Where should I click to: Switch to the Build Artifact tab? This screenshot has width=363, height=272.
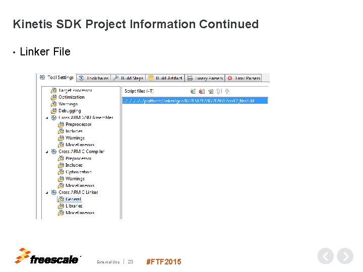pyautogui.click(x=165, y=78)
